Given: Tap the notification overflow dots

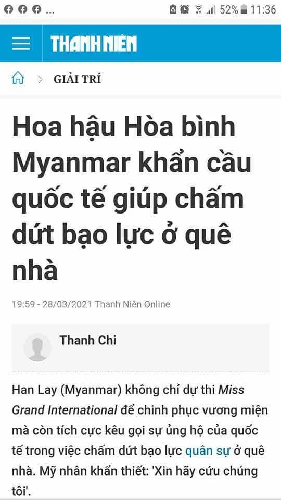Looking at the screenshot, I should (x=50, y=12).
